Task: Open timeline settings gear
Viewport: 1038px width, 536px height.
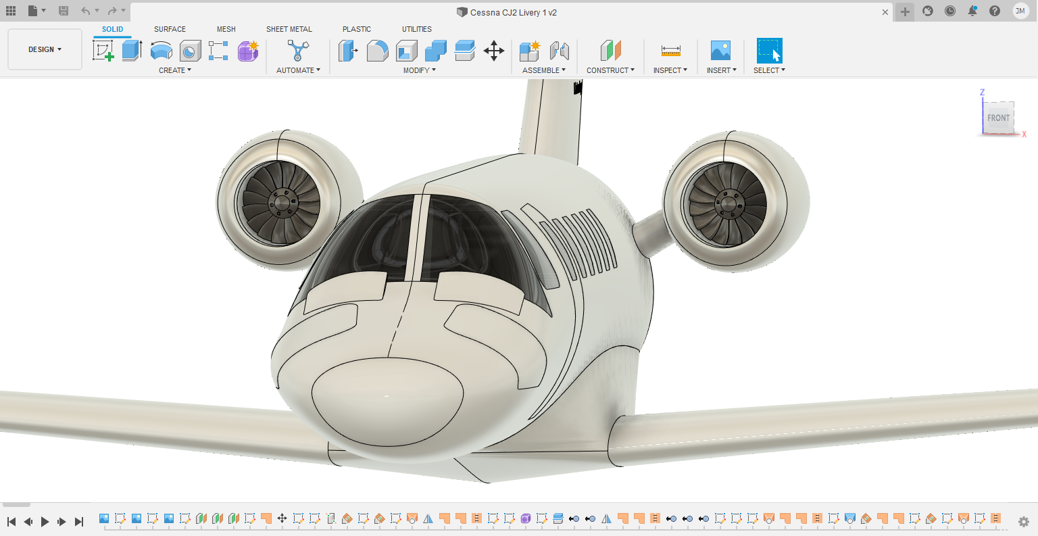Action: tap(1024, 522)
